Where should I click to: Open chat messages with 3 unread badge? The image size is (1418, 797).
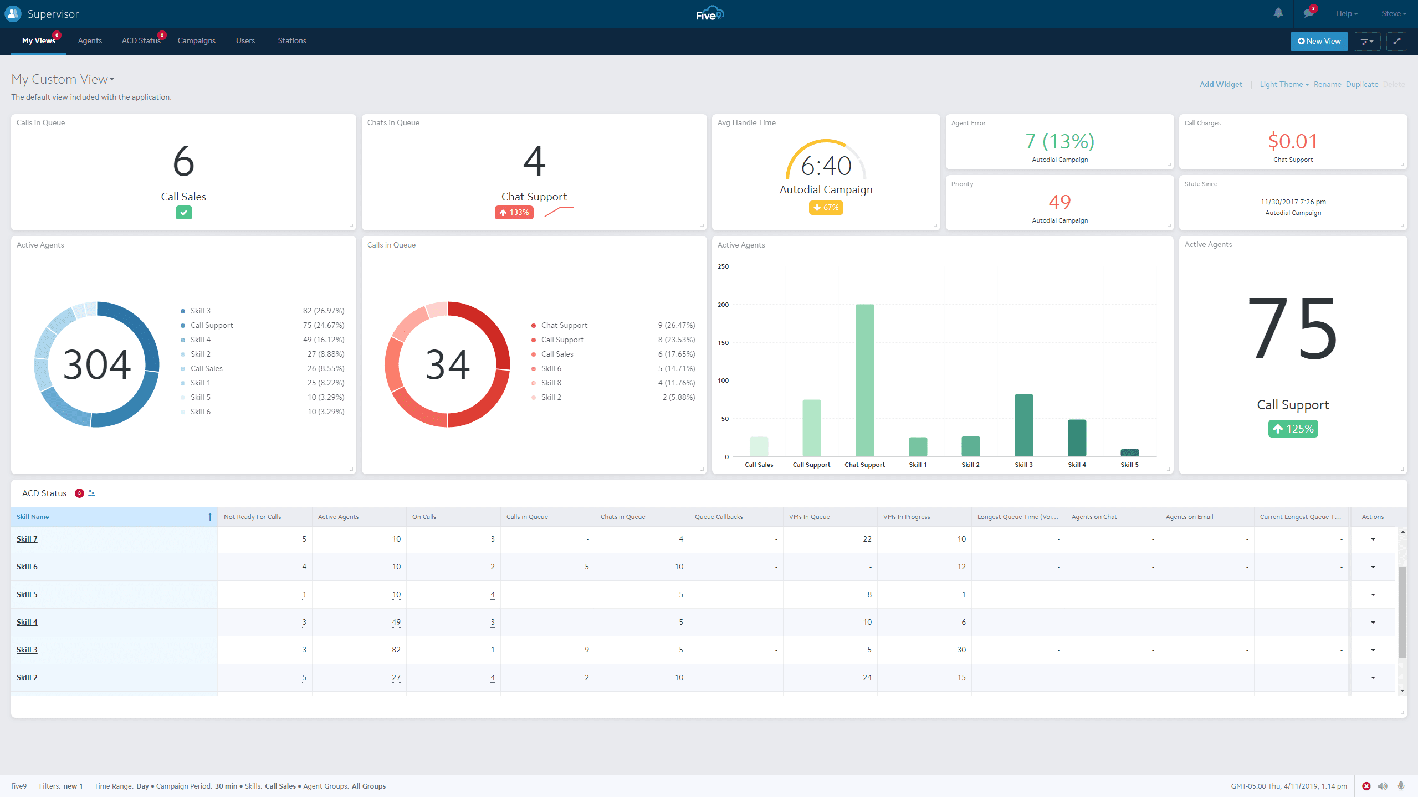tap(1308, 13)
